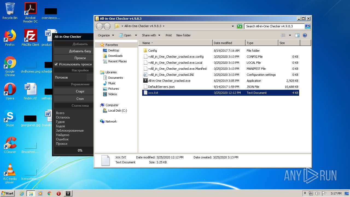Select DefaultServers.json file
The width and height of the screenshot is (350, 197).
(221, 87)
